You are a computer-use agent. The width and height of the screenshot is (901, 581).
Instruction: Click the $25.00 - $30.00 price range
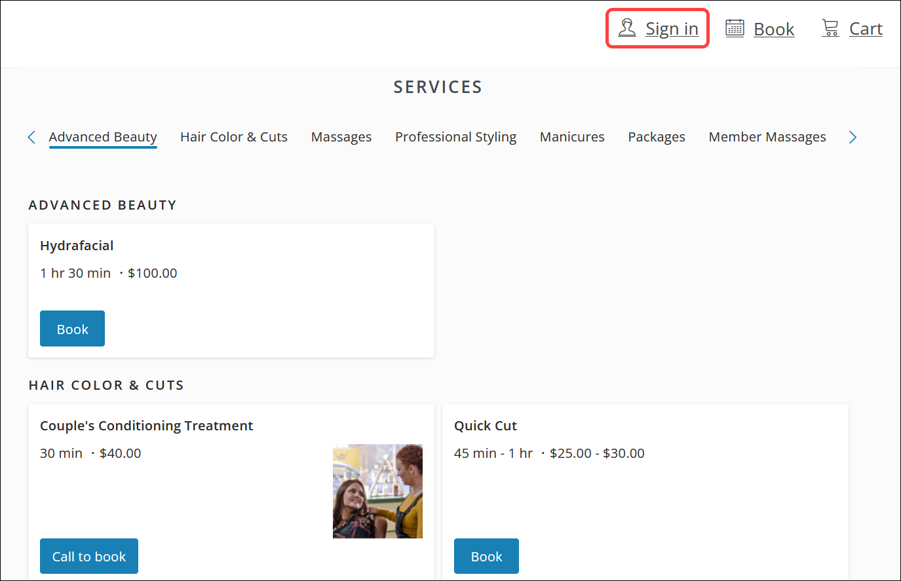click(597, 453)
